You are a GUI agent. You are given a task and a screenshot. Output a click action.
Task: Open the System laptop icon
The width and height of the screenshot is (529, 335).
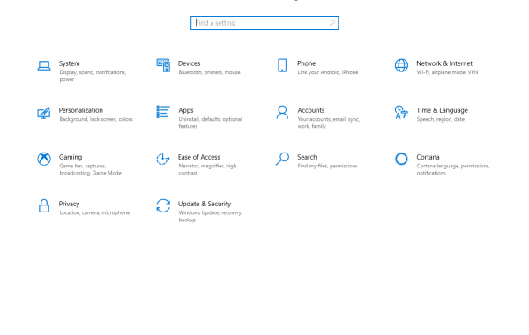(44, 65)
